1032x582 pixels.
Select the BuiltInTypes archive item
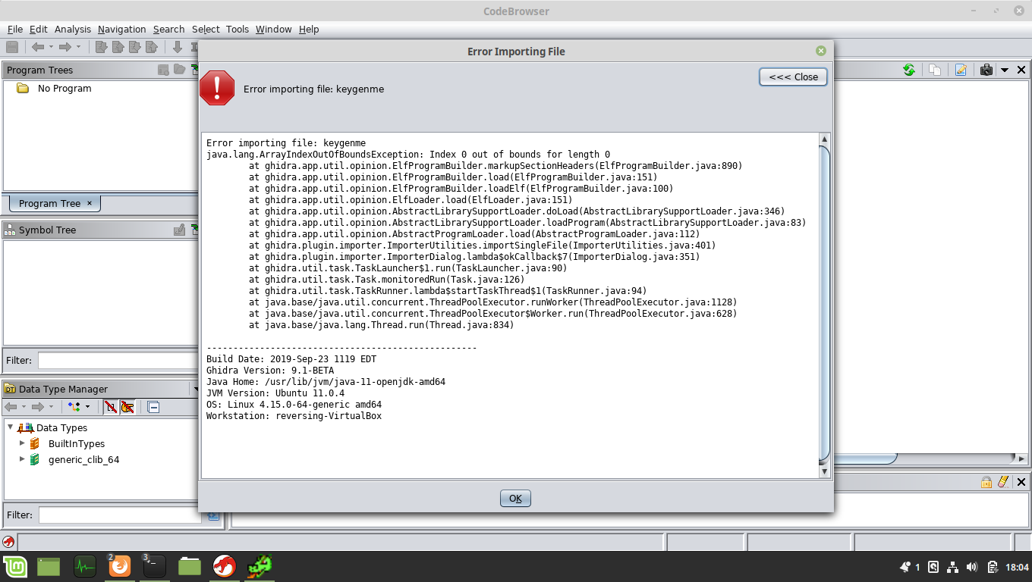[76, 443]
